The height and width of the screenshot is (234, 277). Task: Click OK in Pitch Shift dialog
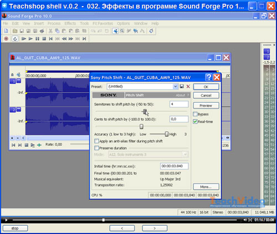[206, 87]
